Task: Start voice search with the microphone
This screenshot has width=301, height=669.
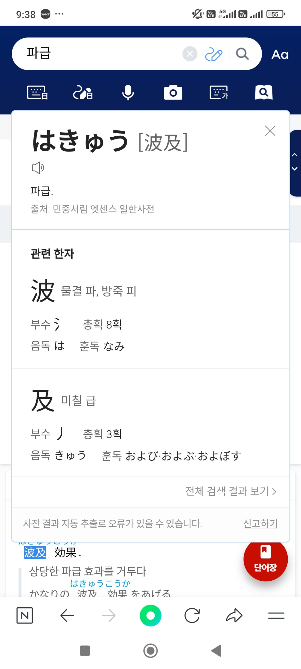Action: 128,93
